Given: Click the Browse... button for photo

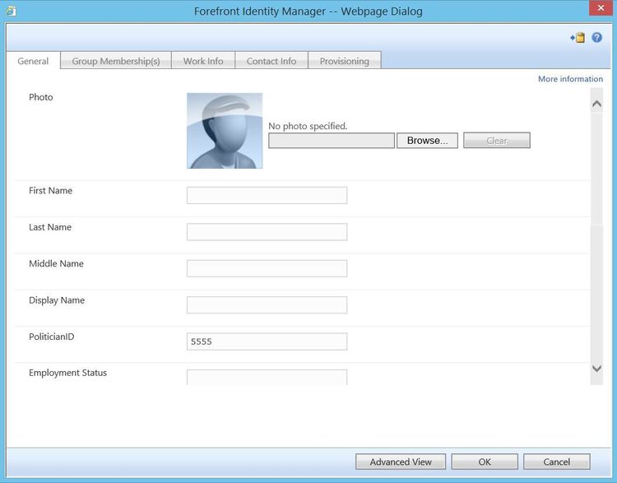Looking at the screenshot, I should [427, 141].
